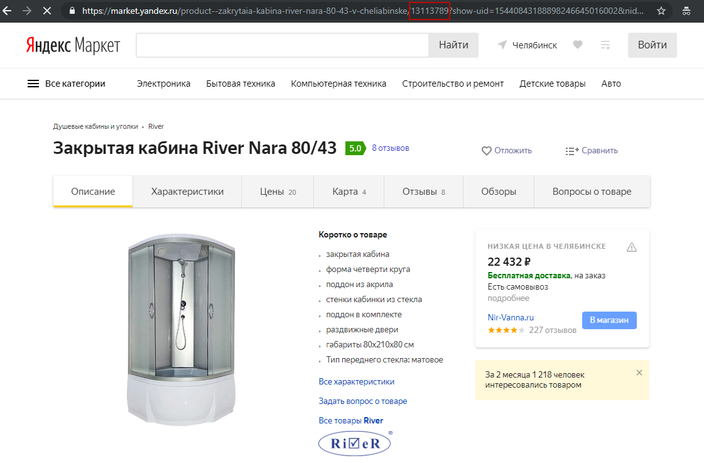Image resolution: width=704 pixels, height=463 pixels.
Task: Click the Найти search button
Action: click(453, 45)
